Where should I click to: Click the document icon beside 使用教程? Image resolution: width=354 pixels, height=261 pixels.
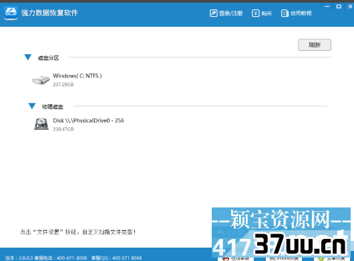point(285,13)
